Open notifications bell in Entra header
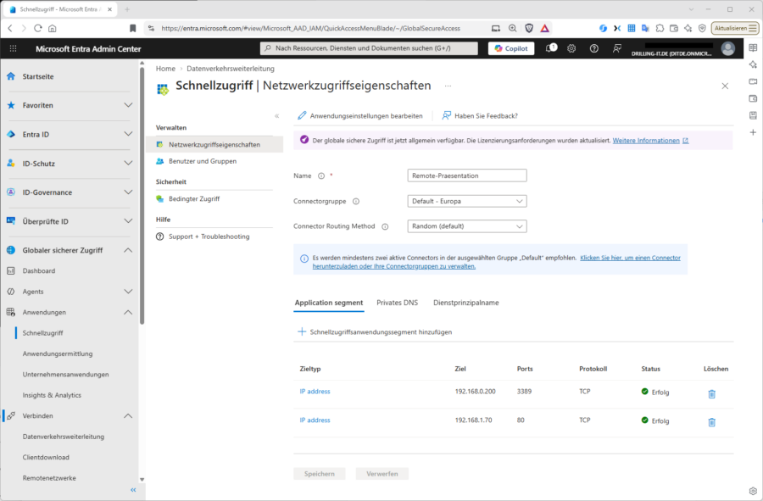This screenshot has width=763, height=501. tap(551, 48)
